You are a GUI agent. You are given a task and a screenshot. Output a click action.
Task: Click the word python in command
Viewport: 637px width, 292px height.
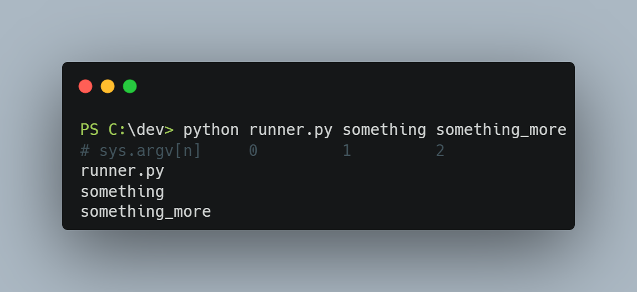click(x=211, y=131)
